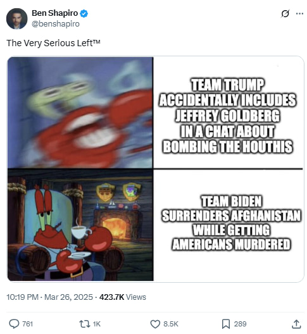Screen dimensions: 307x334
Task: Open the Ben Shapiro display name link
Action: pos(55,13)
